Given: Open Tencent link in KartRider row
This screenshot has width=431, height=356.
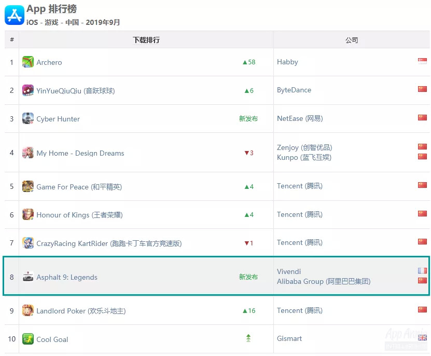Looking at the screenshot, I should coord(300,243).
